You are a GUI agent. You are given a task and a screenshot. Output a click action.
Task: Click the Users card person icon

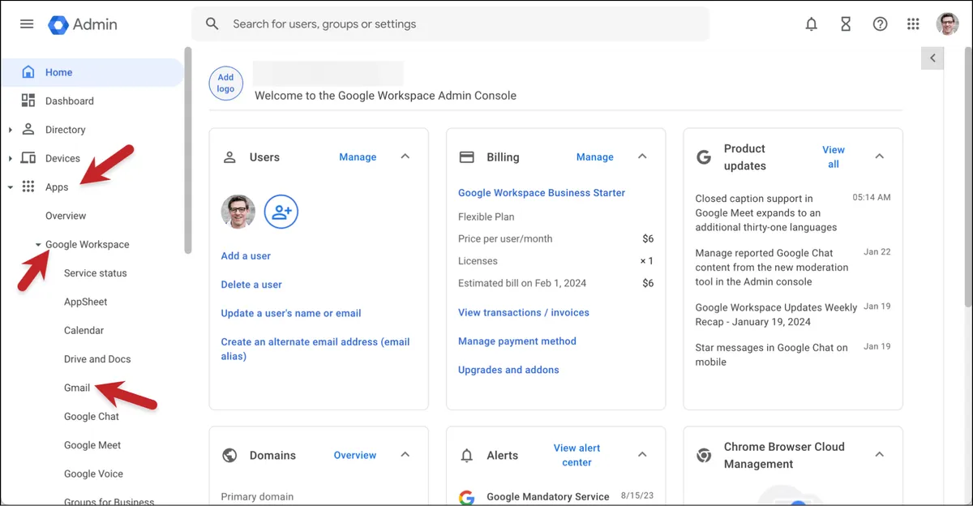point(229,157)
